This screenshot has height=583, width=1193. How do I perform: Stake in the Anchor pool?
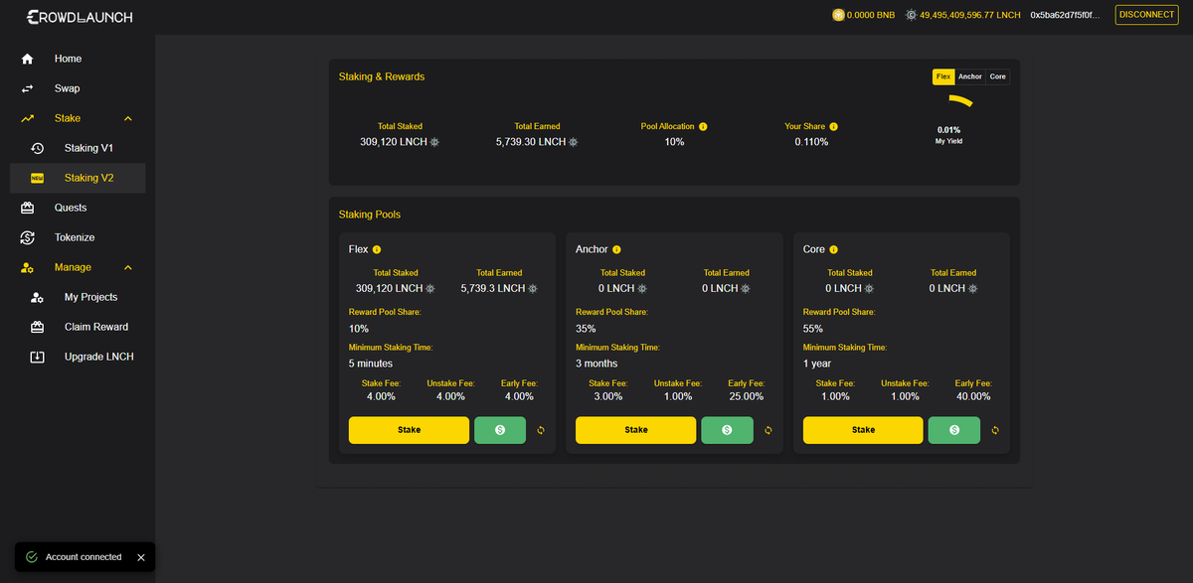(636, 430)
